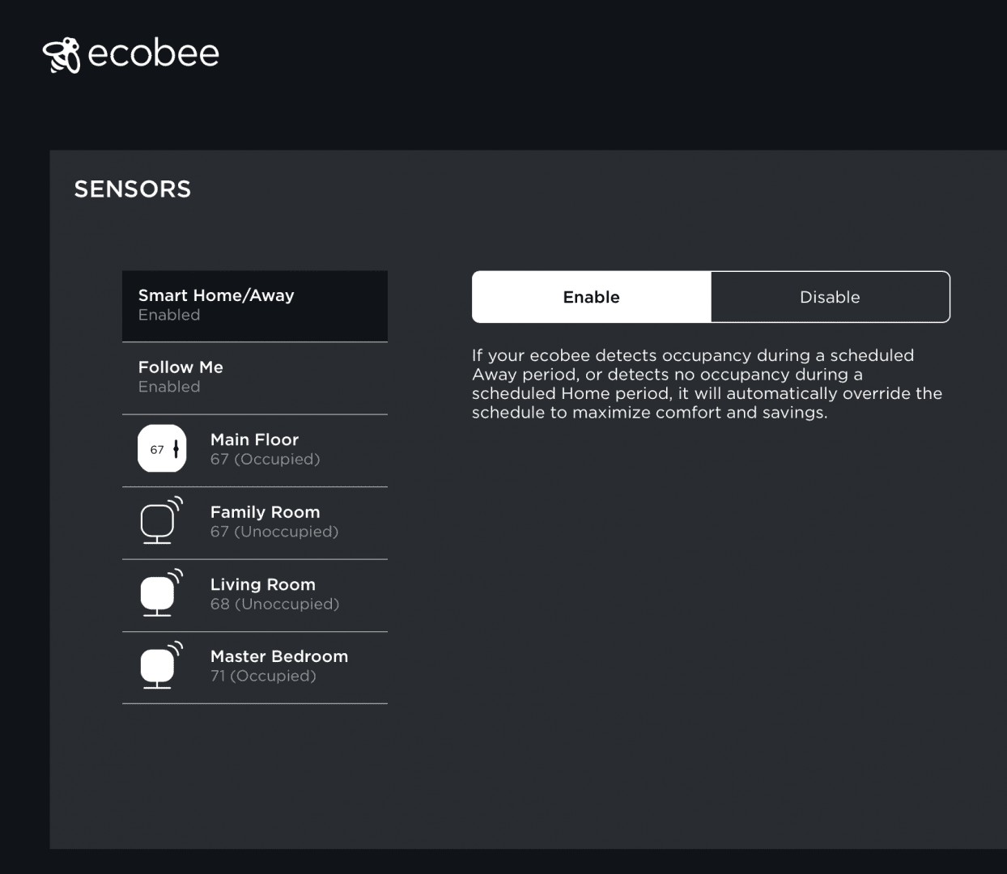The height and width of the screenshot is (874, 1007).
Task: Click the ecobee wordmark text
Action: click(153, 54)
